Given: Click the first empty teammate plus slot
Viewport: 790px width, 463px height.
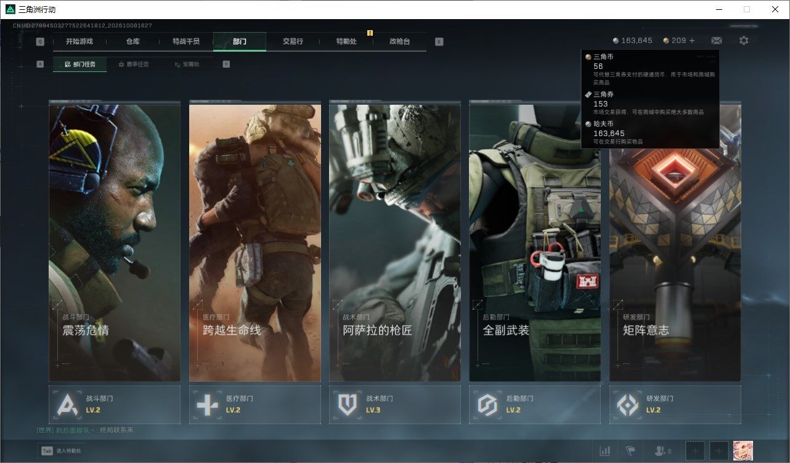Looking at the screenshot, I should click(x=695, y=451).
